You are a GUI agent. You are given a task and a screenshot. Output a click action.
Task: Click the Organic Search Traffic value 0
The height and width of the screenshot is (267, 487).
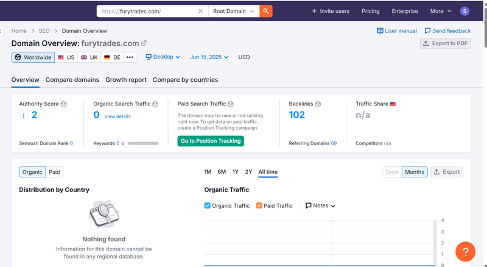click(x=97, y=115)
